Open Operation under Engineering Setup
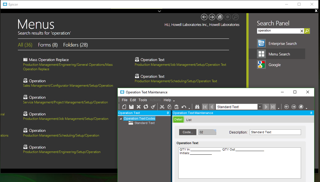 coord(37,147)
